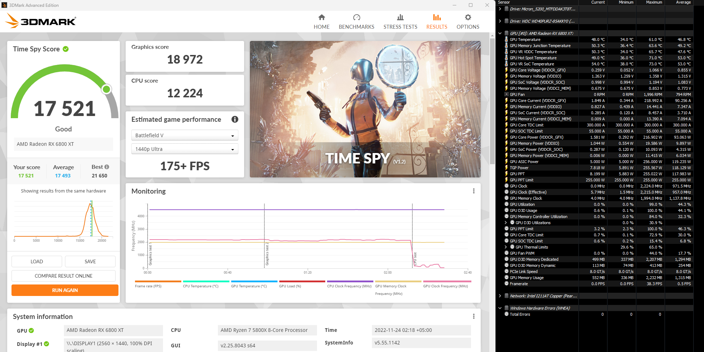Image resolution: width=704 pixels, height=352 pixels.
Task: Expand the Network: Intel I211AT sensor group
Action: [500, 296]
